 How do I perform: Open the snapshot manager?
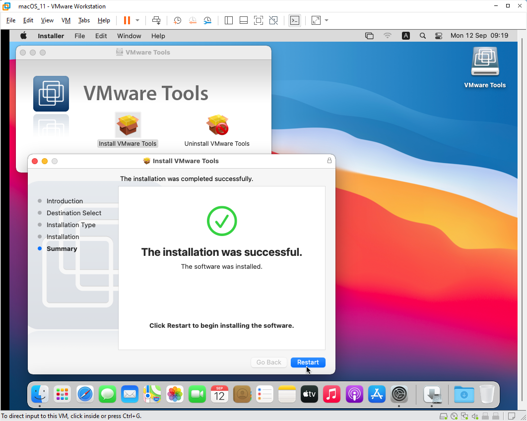click(207, 20)
